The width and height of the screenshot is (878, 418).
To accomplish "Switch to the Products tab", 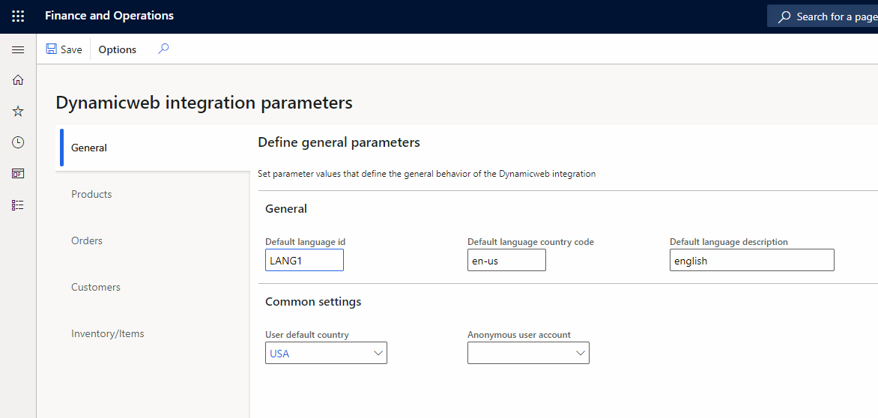I will click(91, 194).
